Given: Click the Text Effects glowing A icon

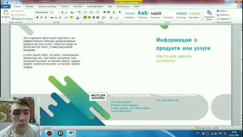Looking at the screenshot, I should 66,18.
